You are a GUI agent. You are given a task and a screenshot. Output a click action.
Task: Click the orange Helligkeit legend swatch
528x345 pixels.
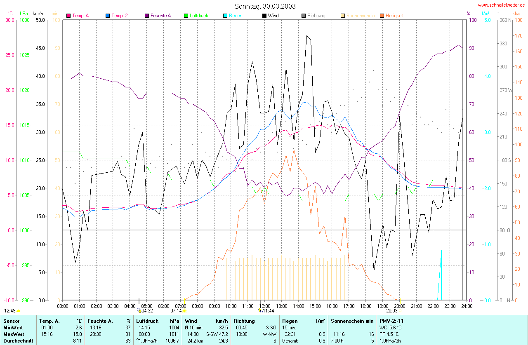coord(382,16)
